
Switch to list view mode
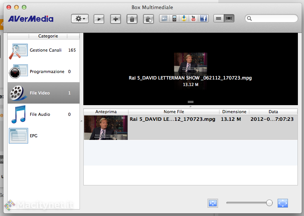click(218, 19)
